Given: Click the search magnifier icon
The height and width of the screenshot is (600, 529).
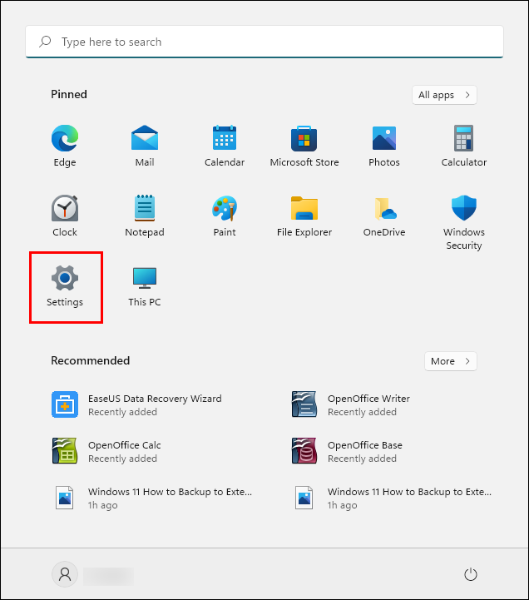Looking at the screenshot, I should [x=45, y=42].
